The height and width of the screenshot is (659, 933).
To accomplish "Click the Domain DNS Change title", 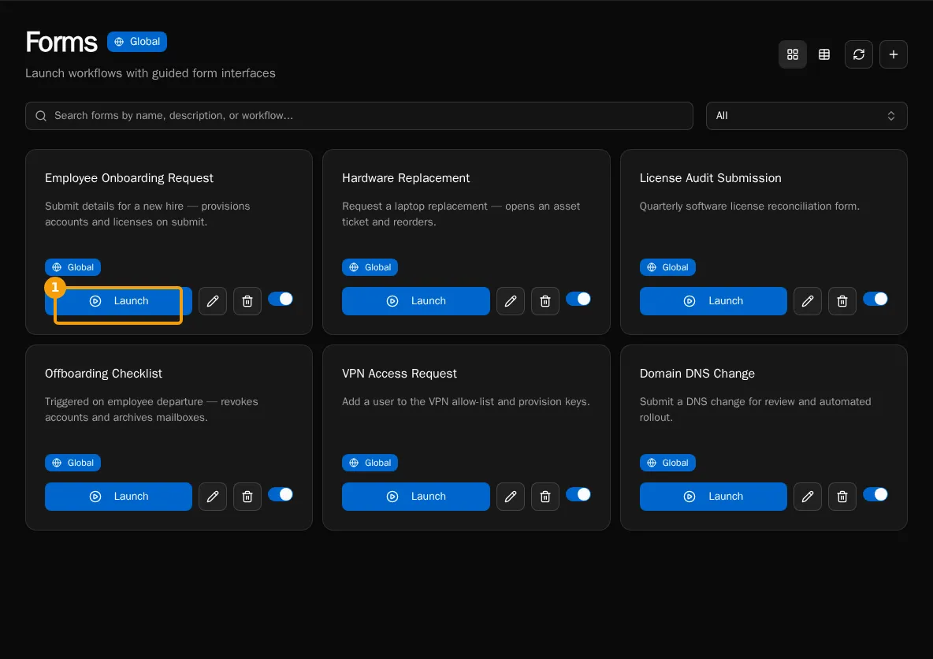I will (x=697, y=374).
